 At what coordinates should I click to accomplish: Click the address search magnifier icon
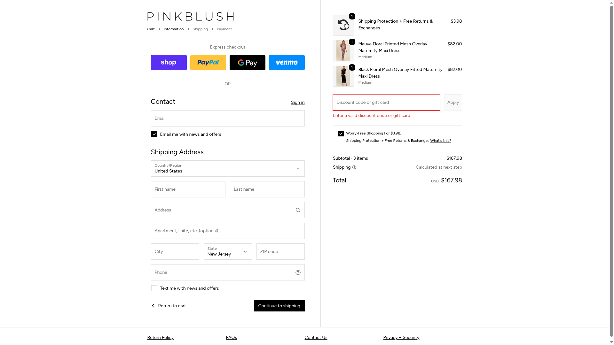pyautogui.click(x=298, y=210)
